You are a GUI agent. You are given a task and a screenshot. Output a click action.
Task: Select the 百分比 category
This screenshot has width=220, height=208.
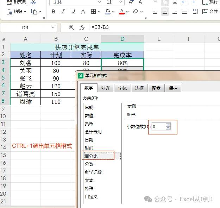[x=102, y=156]
